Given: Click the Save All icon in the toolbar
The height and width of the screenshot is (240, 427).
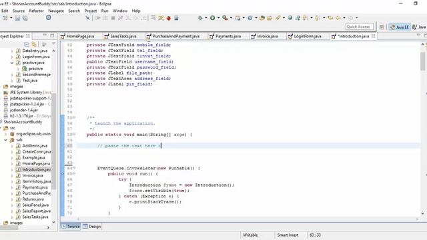Looking at the screenshot, I should click(x=25, y=18).
